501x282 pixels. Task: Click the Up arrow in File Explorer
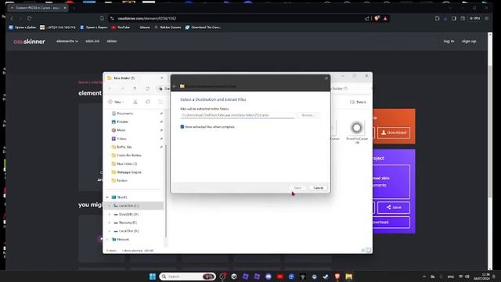pos(135,89)
